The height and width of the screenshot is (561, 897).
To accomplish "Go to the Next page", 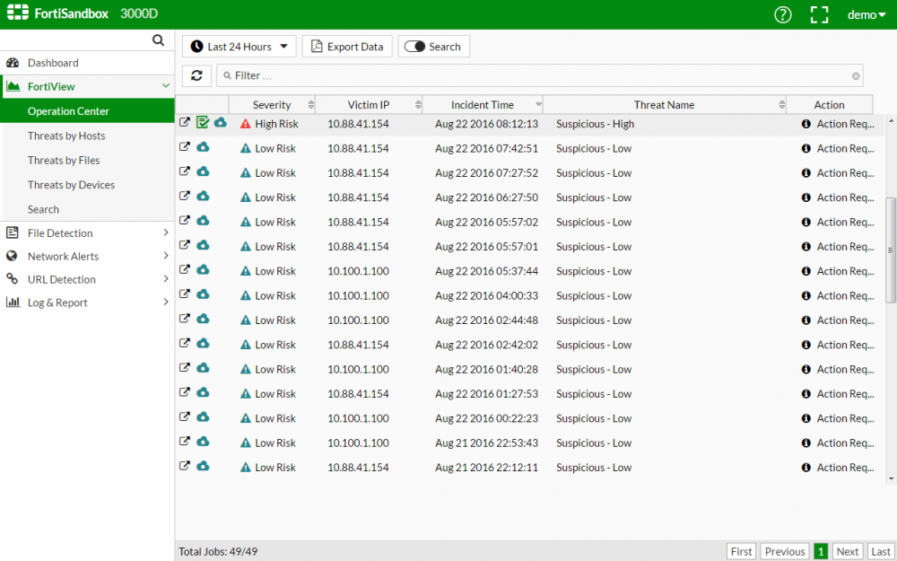I will [848, 551].
